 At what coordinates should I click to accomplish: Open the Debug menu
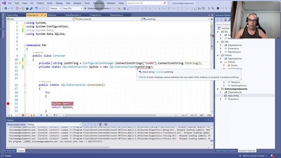(59, 3)
